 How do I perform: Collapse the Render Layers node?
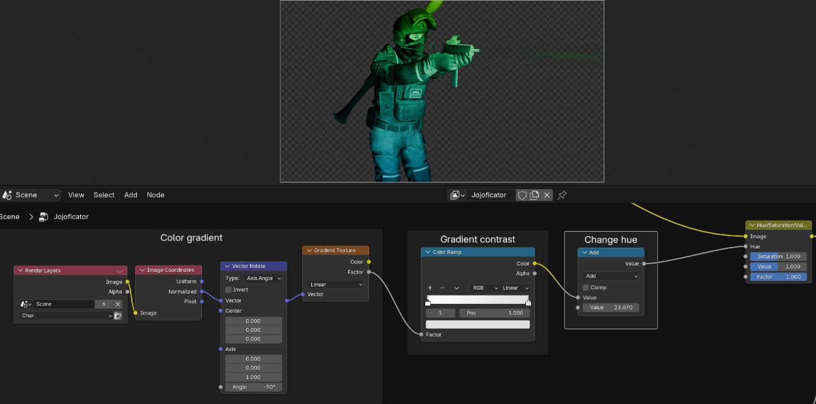point(20,271)
